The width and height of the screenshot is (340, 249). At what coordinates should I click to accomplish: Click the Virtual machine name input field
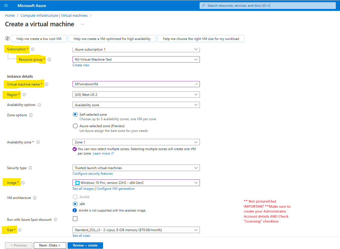point(136,84)
